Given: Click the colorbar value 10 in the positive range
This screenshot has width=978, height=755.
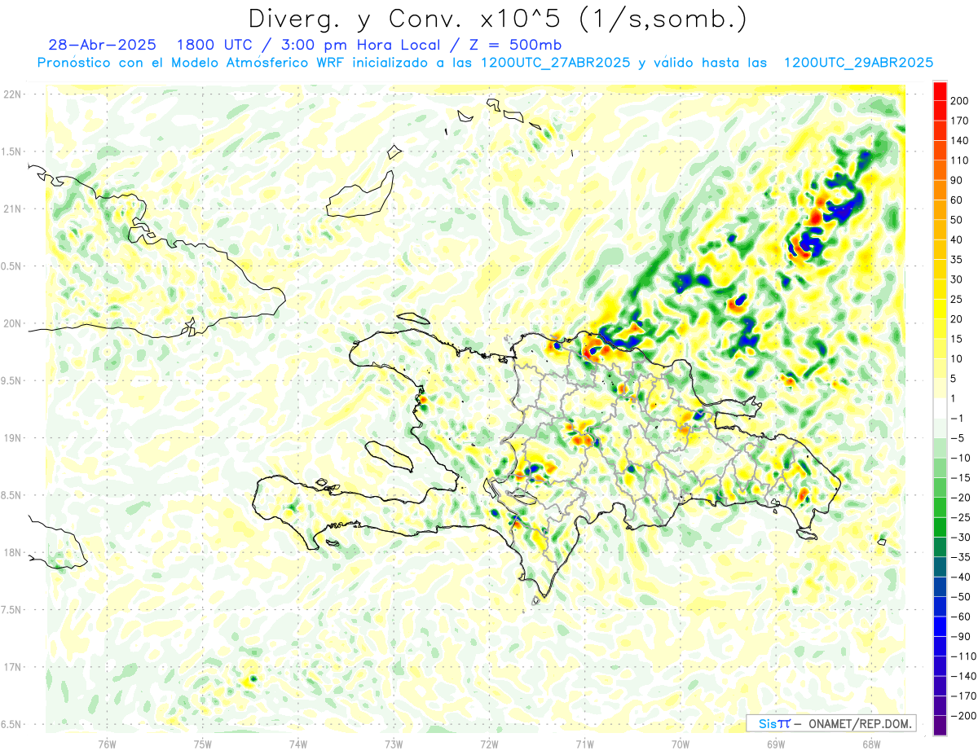Looking at the screenshot, I should click(x=957, y=358).
